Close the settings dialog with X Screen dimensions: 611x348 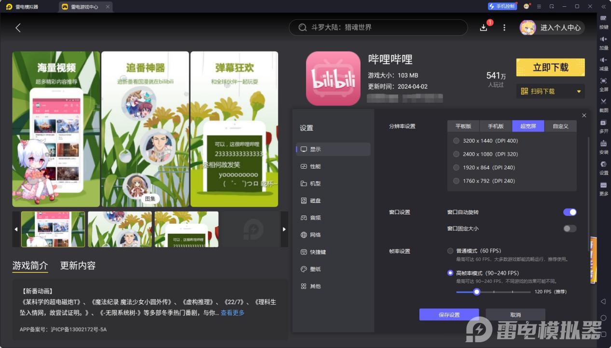(584, 116)
